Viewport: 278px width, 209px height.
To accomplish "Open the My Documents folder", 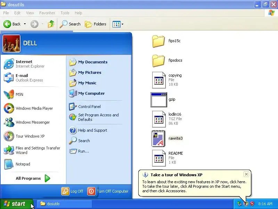I will coord(88,62).
